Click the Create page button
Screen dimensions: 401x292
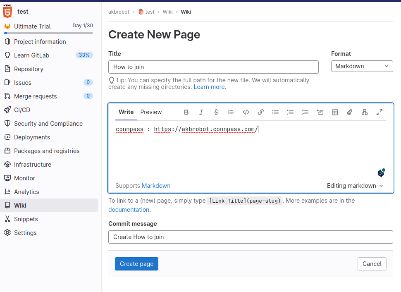point(136,264)
